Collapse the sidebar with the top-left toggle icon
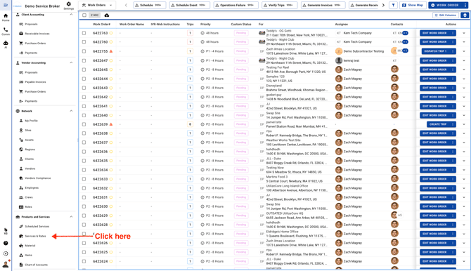This screenshot has height=271, width=471. (x=6, y=5)
